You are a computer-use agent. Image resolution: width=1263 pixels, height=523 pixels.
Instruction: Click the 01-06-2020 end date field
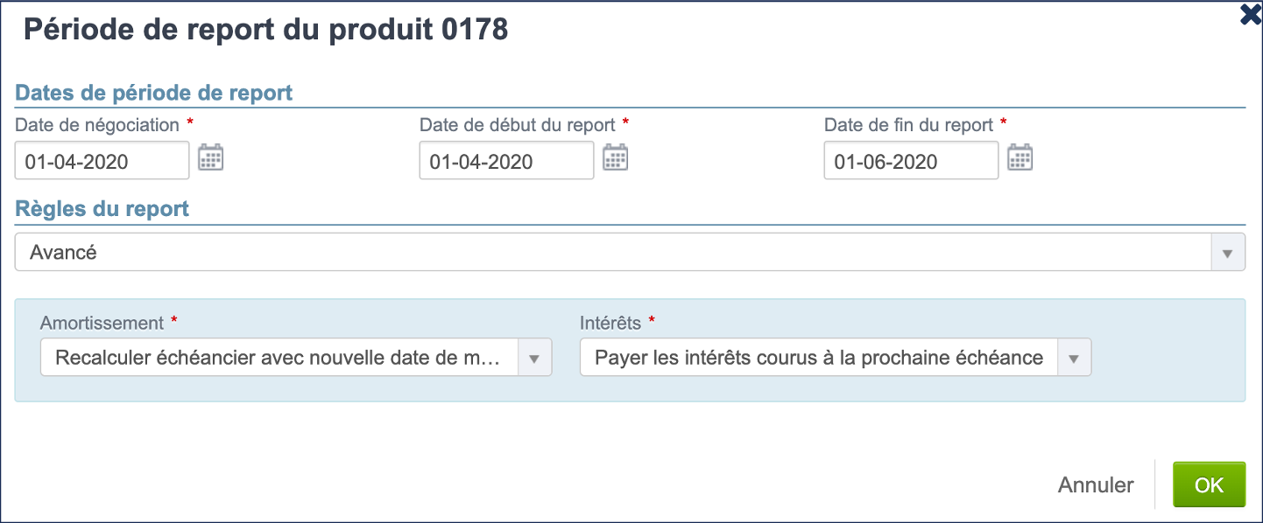911,161
